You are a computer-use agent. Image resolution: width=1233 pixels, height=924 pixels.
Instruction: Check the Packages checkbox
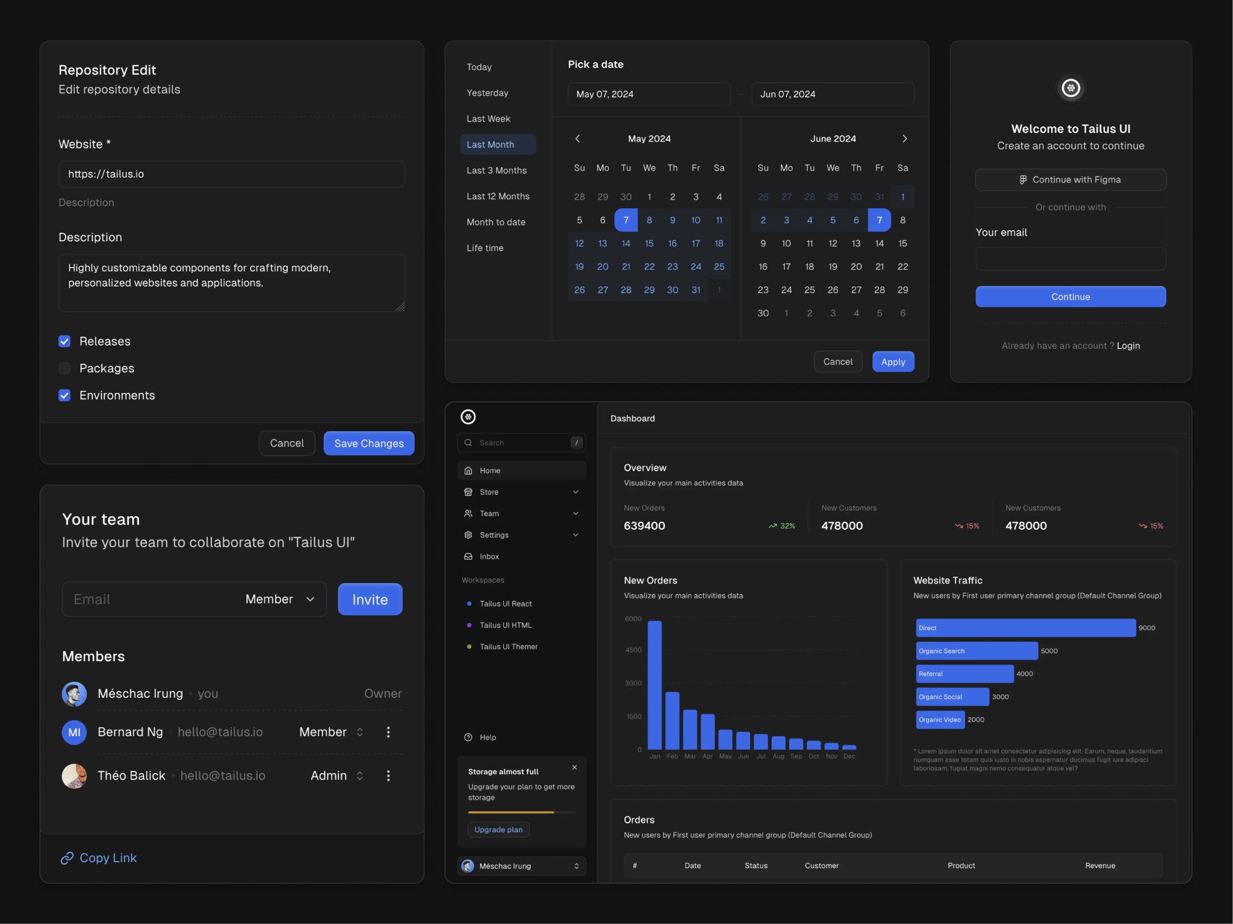click(64, 368)
